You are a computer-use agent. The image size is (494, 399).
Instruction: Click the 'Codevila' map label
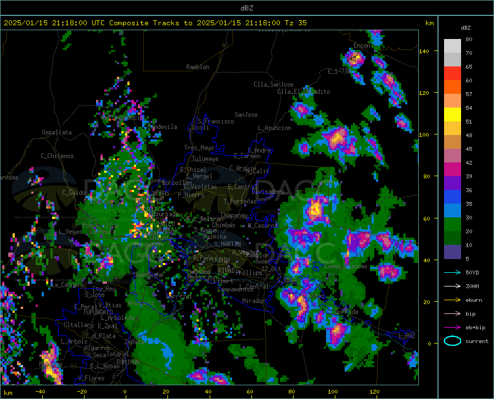tap(162, 127)
